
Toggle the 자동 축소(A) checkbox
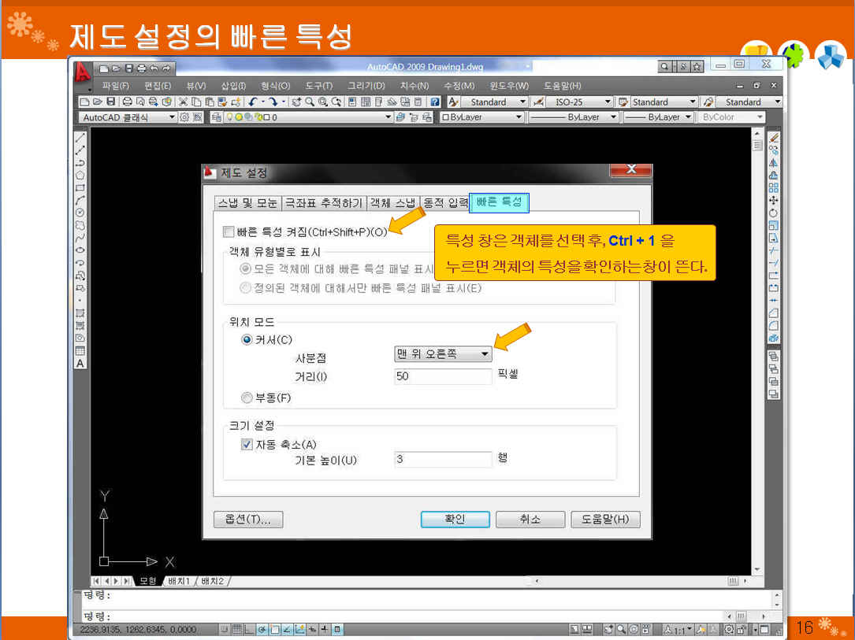click(247, 445)
